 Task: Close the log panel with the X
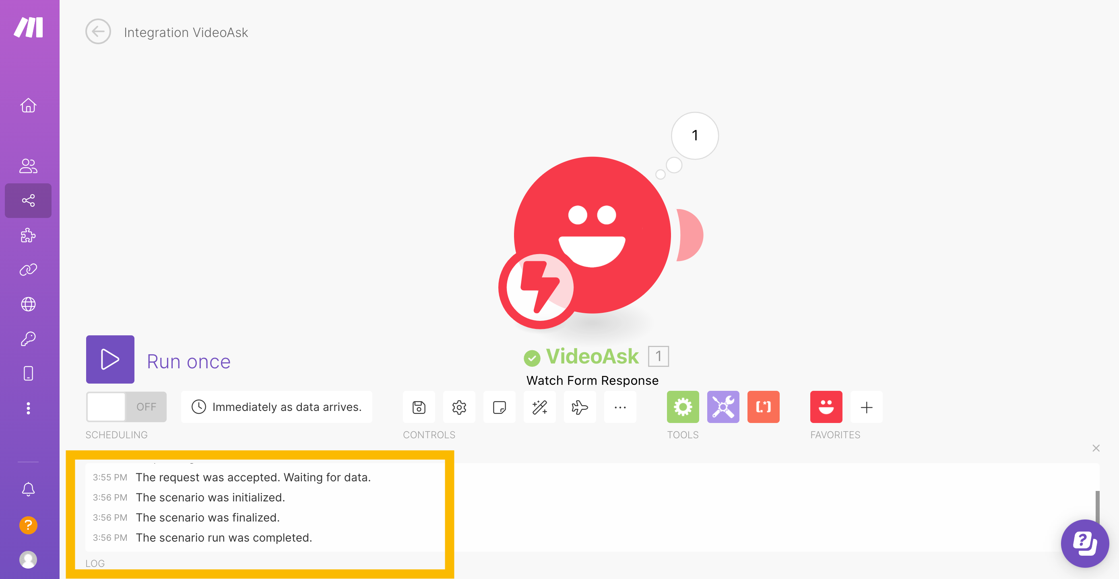coord(1096,448)
